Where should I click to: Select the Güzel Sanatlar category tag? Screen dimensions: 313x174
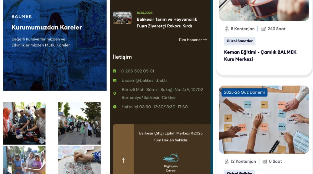(x=239, y=41)
